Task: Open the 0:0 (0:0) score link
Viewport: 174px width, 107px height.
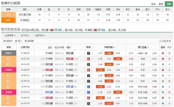Action: tap(59, 103)
